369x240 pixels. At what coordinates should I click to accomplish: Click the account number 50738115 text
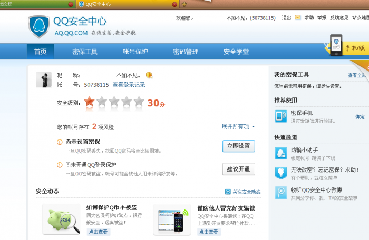[96, 85]
